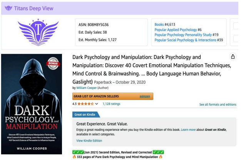241x160 pixels.
Task: Open See all formats and editions
Action: click(218, 105)
